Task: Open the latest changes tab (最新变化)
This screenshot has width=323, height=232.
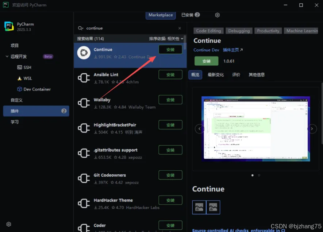Action: click(216, 75)
